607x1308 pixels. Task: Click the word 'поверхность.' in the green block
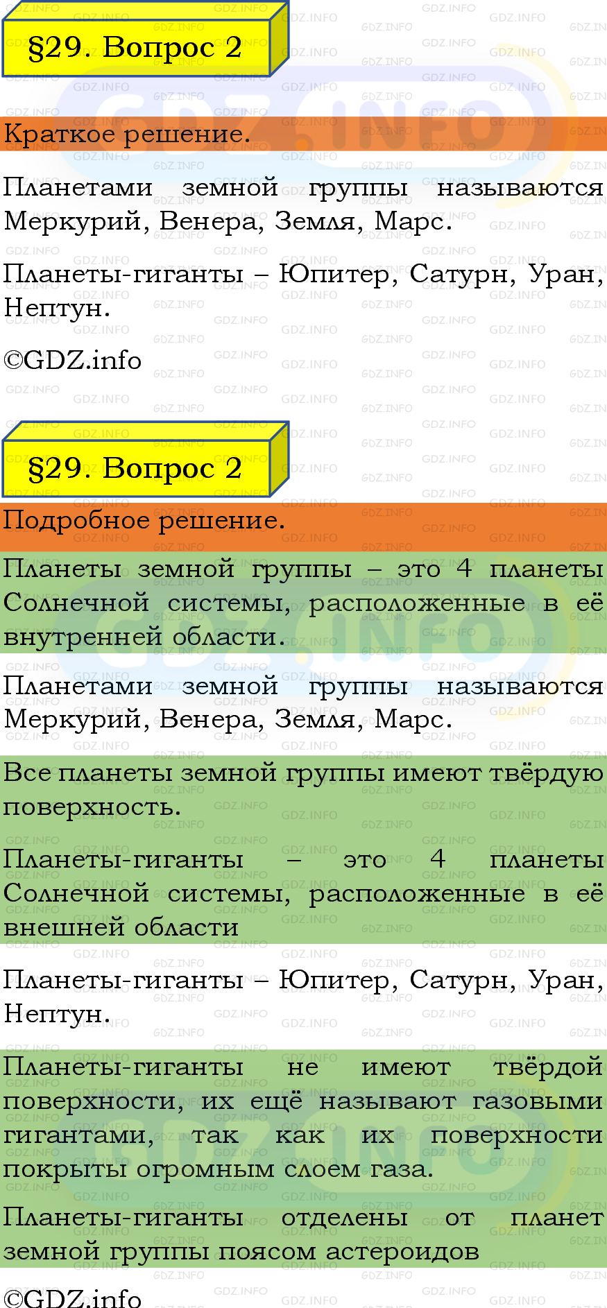tap(92, 807)
